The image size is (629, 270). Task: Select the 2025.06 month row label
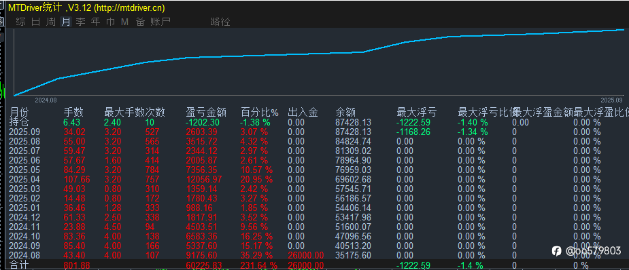[x=24, y=160]
